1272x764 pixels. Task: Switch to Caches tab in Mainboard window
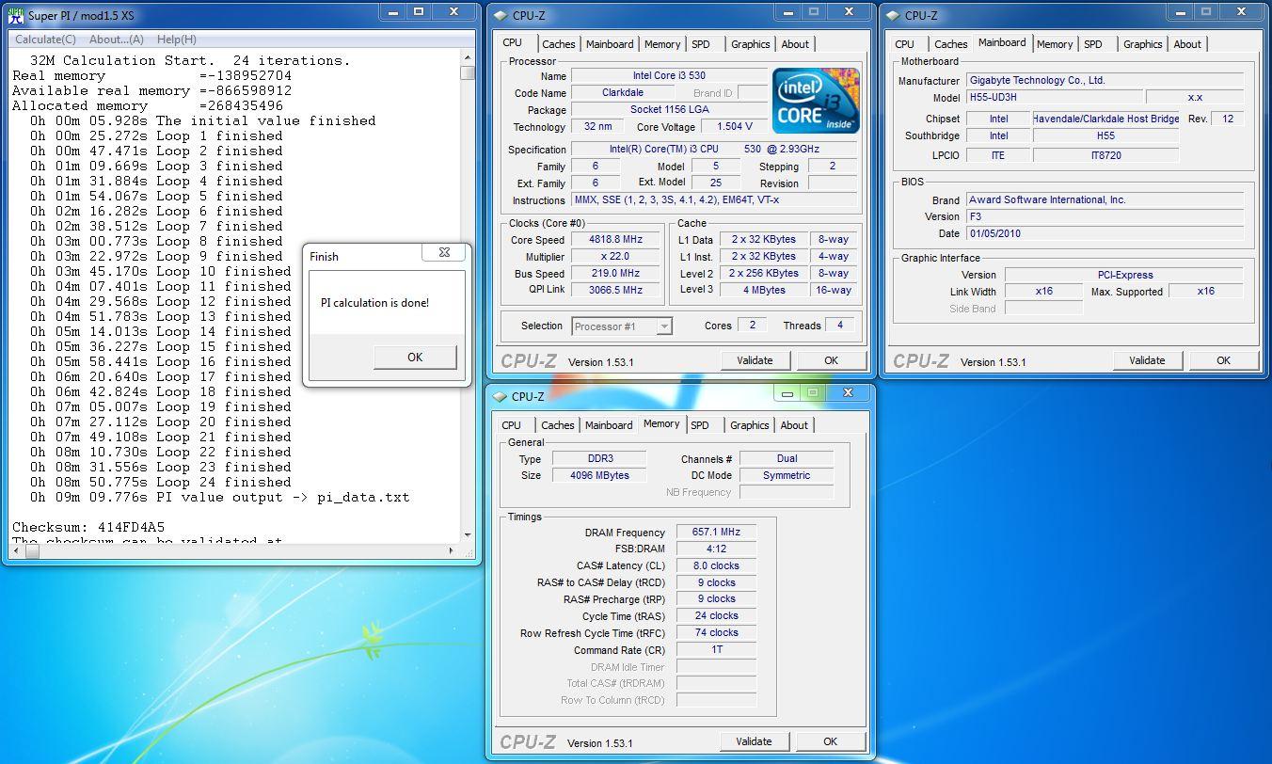pyautogui.click(x=950, y=44)
